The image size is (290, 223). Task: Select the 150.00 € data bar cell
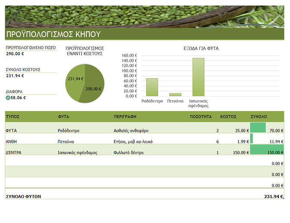coord(267,150)
